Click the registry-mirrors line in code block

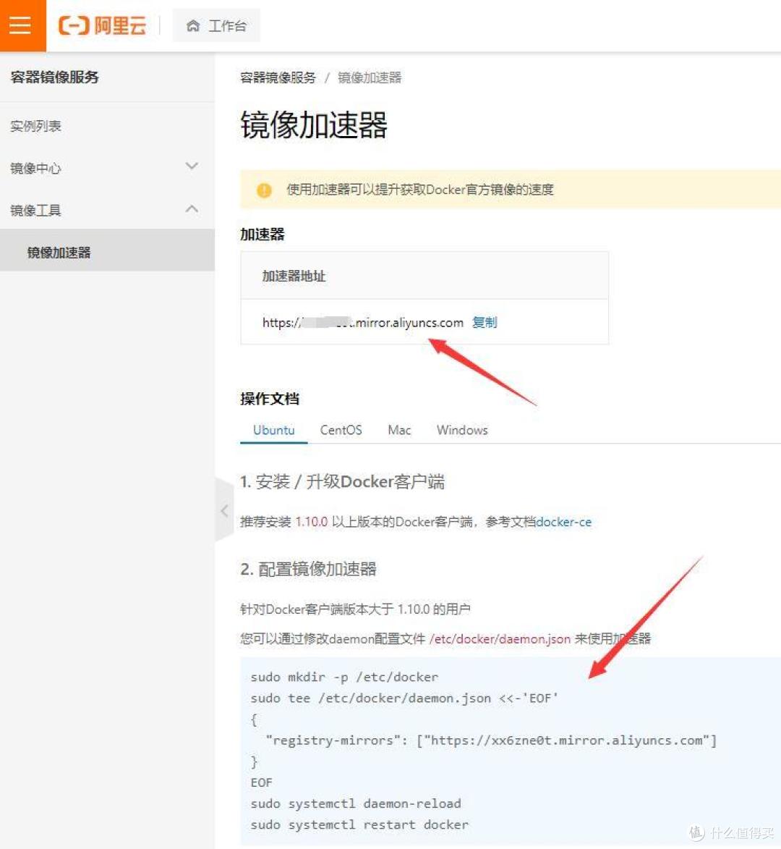pos(491,740)
